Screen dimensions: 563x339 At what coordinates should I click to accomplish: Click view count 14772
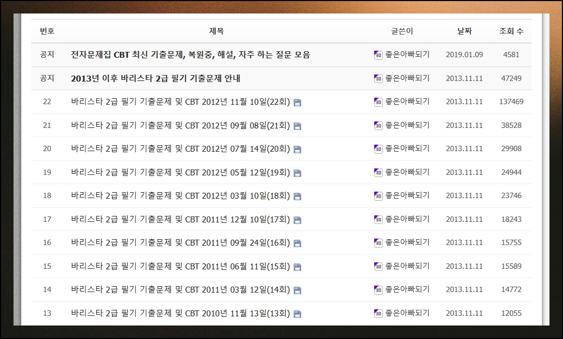[511, 289]
